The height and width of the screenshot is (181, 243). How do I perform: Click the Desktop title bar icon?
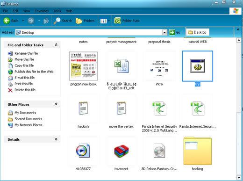(x=3, y=3)
